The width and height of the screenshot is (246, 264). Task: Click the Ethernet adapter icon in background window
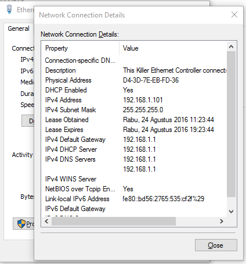pyautogui.click(x=9, y=9)
